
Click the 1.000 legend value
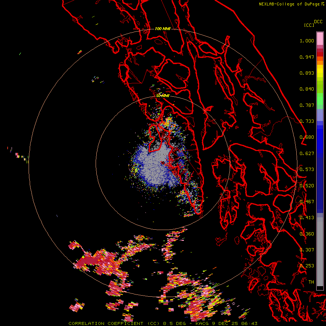tap(307, 41)
